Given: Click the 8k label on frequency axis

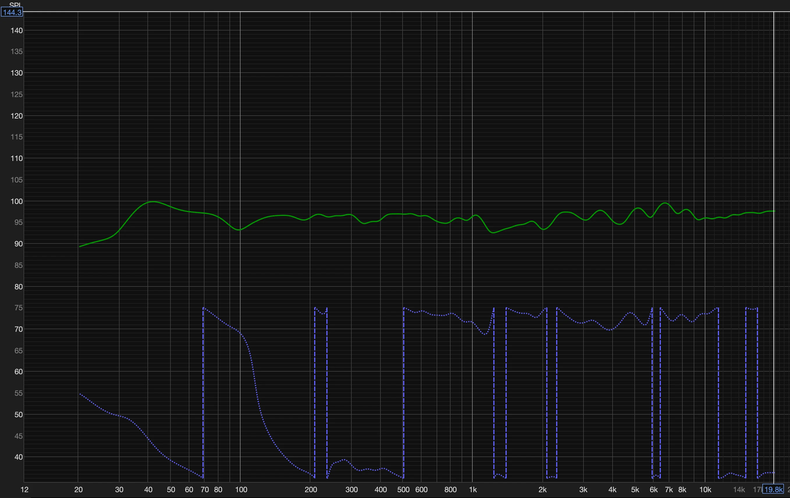Looking at the screenshot, I should tap(682, 490).
